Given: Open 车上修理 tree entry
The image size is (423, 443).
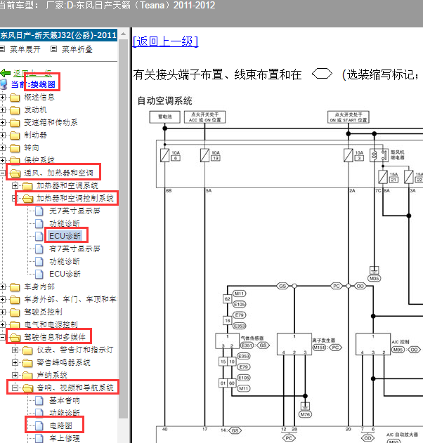Looking at the screenshot, I should [x=65, y=439].
